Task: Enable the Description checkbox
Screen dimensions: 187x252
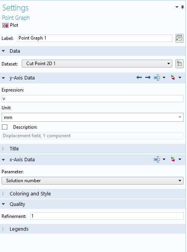Action: pos(5,127)
